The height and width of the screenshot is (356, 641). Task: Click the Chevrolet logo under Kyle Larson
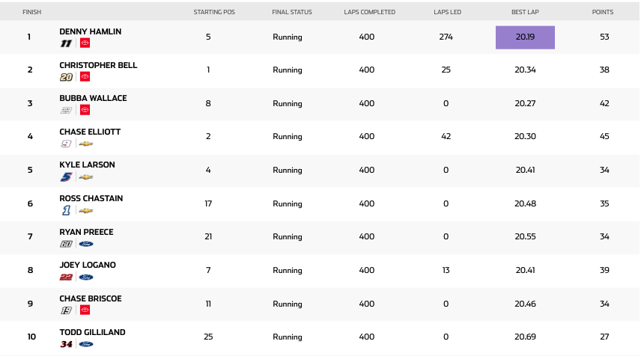click(x=86, y=177)
